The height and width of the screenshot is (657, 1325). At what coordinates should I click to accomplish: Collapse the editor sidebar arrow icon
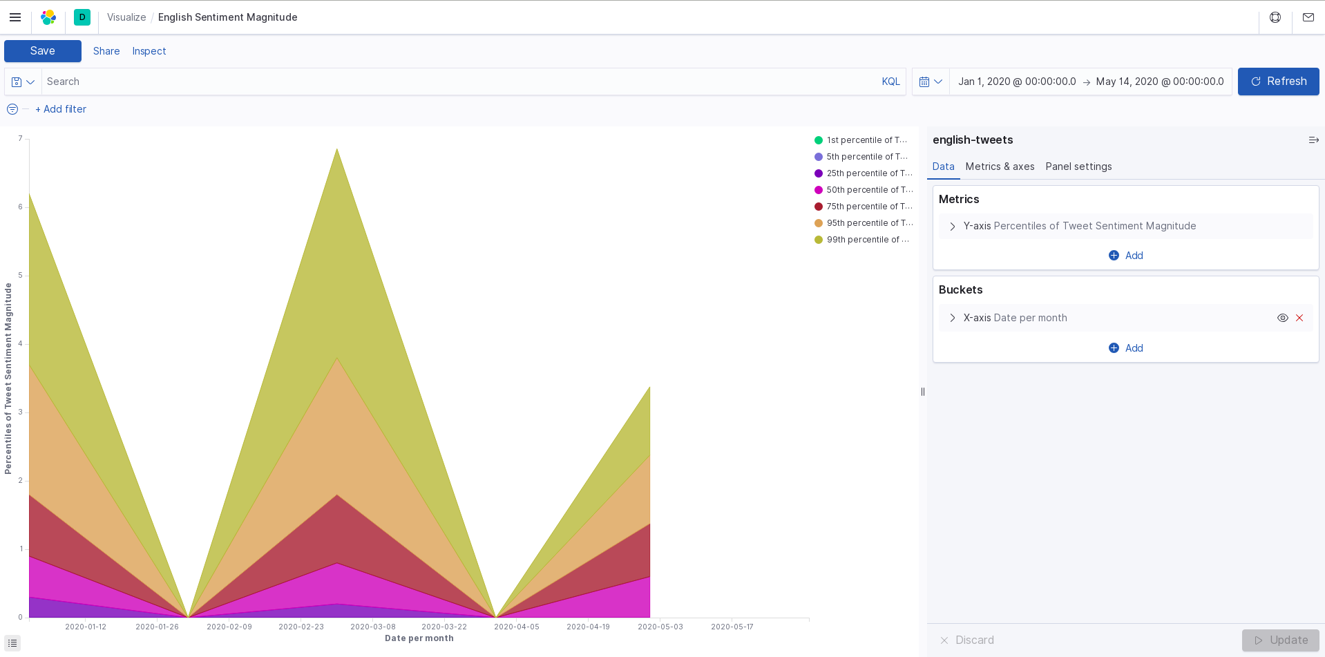pos(1313,140)
